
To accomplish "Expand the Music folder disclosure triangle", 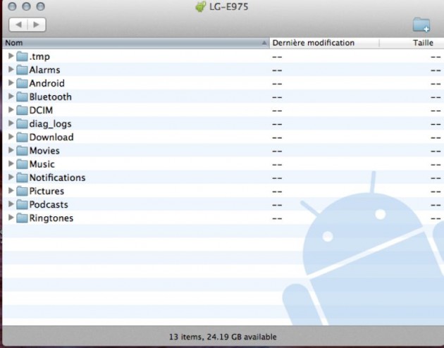I will pyautogui.click(x=11, y=163).
